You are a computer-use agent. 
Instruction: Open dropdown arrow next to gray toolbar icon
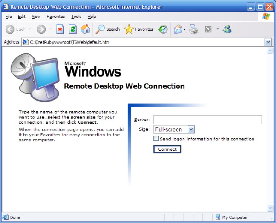(218, 29)
